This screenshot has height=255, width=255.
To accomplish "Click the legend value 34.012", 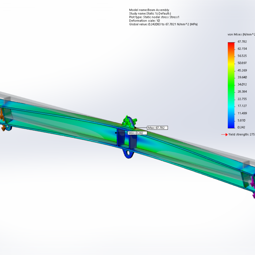I will pos(242,84).
